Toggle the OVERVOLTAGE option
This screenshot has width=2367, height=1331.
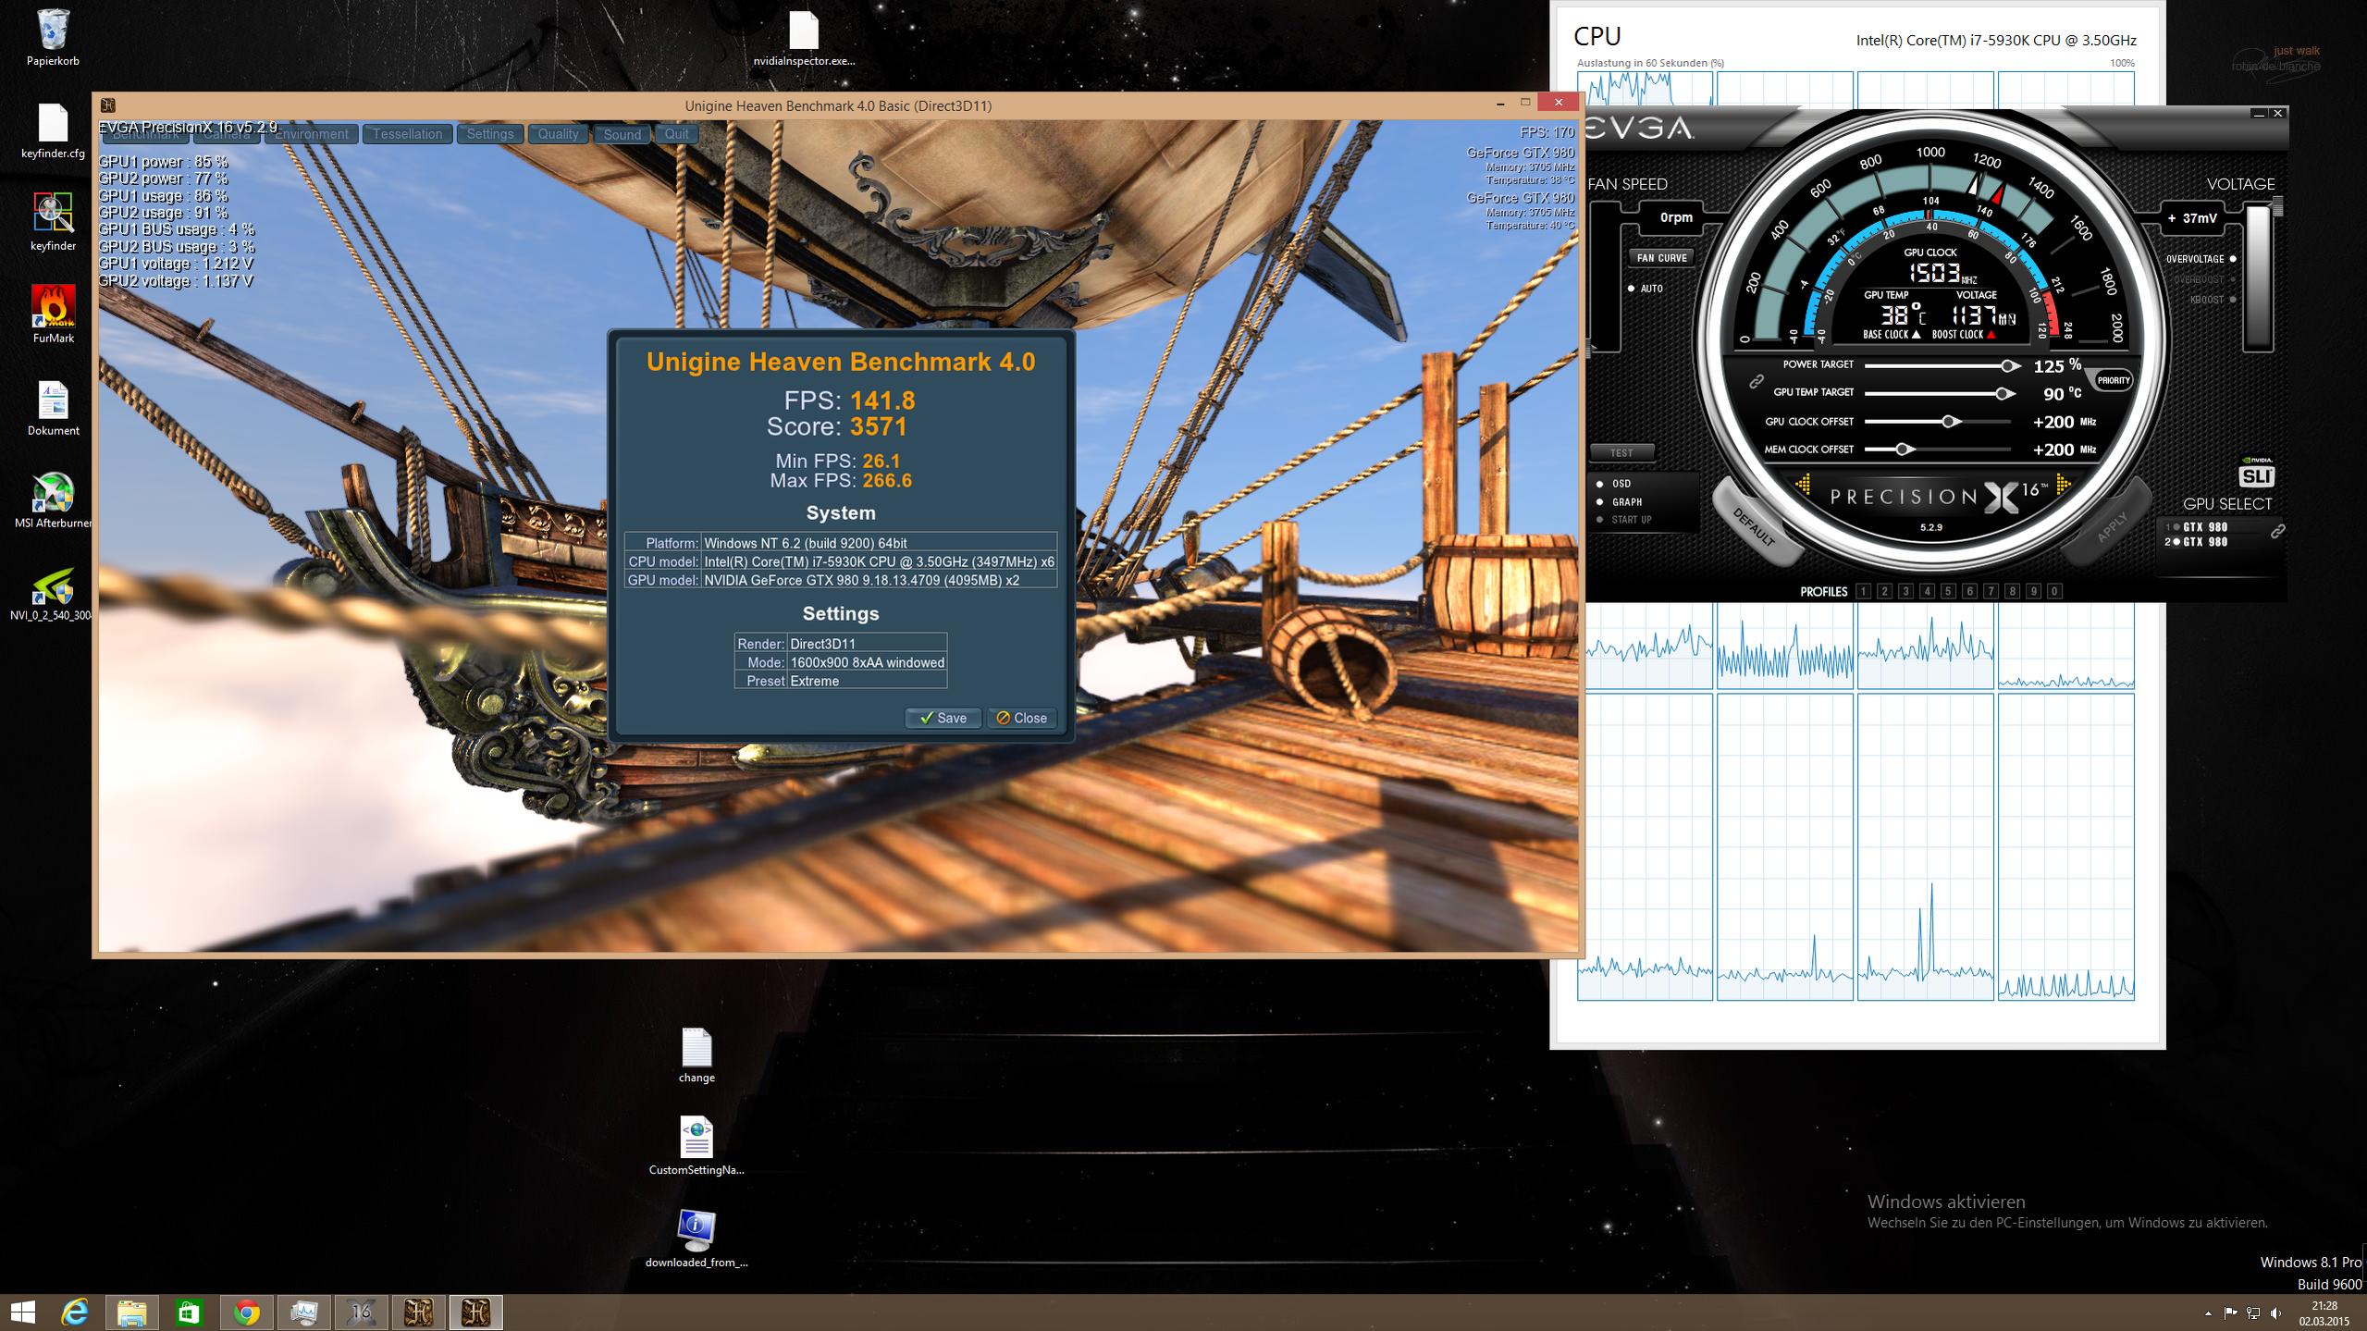point(2233,259)
